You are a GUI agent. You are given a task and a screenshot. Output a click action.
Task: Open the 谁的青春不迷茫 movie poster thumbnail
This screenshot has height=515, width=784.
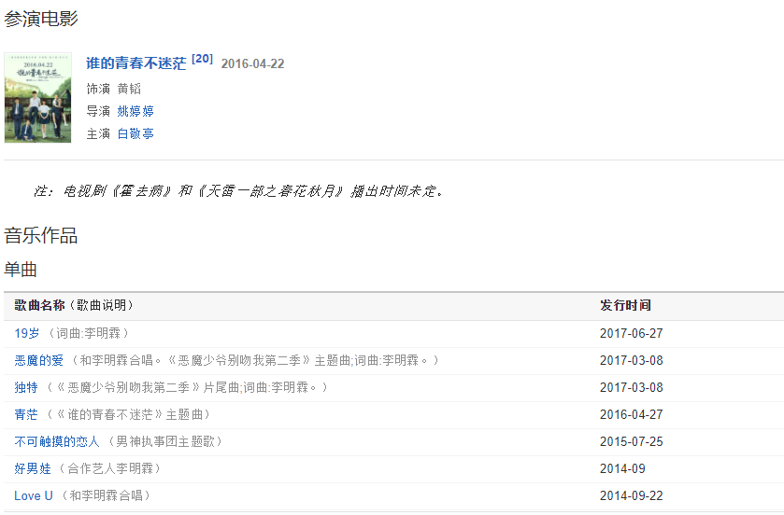click(38, 98)
